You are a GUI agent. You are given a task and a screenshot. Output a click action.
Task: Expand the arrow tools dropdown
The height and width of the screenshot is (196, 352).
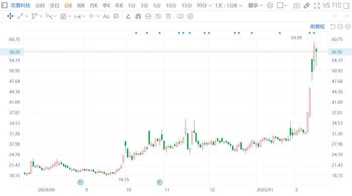point(98,16)
